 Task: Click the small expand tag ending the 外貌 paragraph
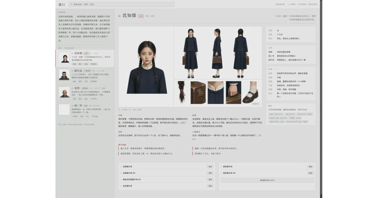tap(183, 123)
